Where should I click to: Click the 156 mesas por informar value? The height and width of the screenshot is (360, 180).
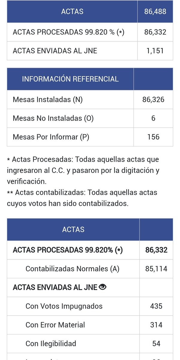(x=153, y=137)
